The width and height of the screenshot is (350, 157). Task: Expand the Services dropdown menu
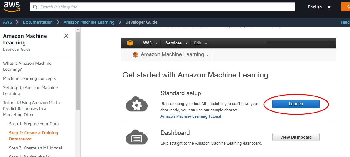pos(176,43)
